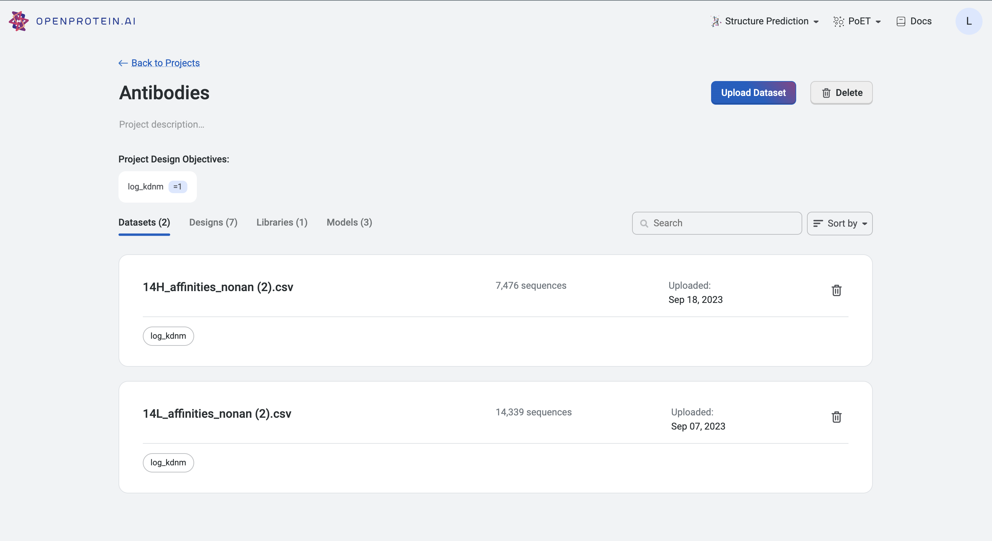Open the Docs link
992x541 pixels.
pyautogui.click(x=914, y=21)
